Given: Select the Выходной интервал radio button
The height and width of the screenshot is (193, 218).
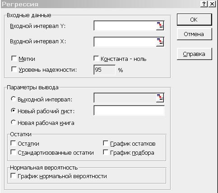Looking at the screenshot, I should tap(13, 99).
